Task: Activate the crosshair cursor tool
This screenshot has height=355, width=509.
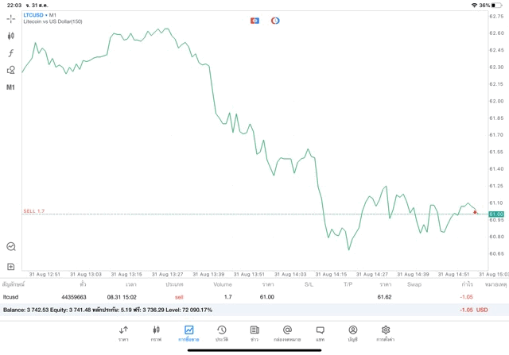Action: pos(11,18)
